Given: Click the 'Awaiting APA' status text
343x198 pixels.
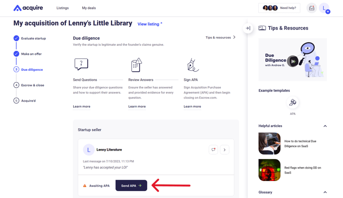Looking at the screenshot, I should point(99,186).
